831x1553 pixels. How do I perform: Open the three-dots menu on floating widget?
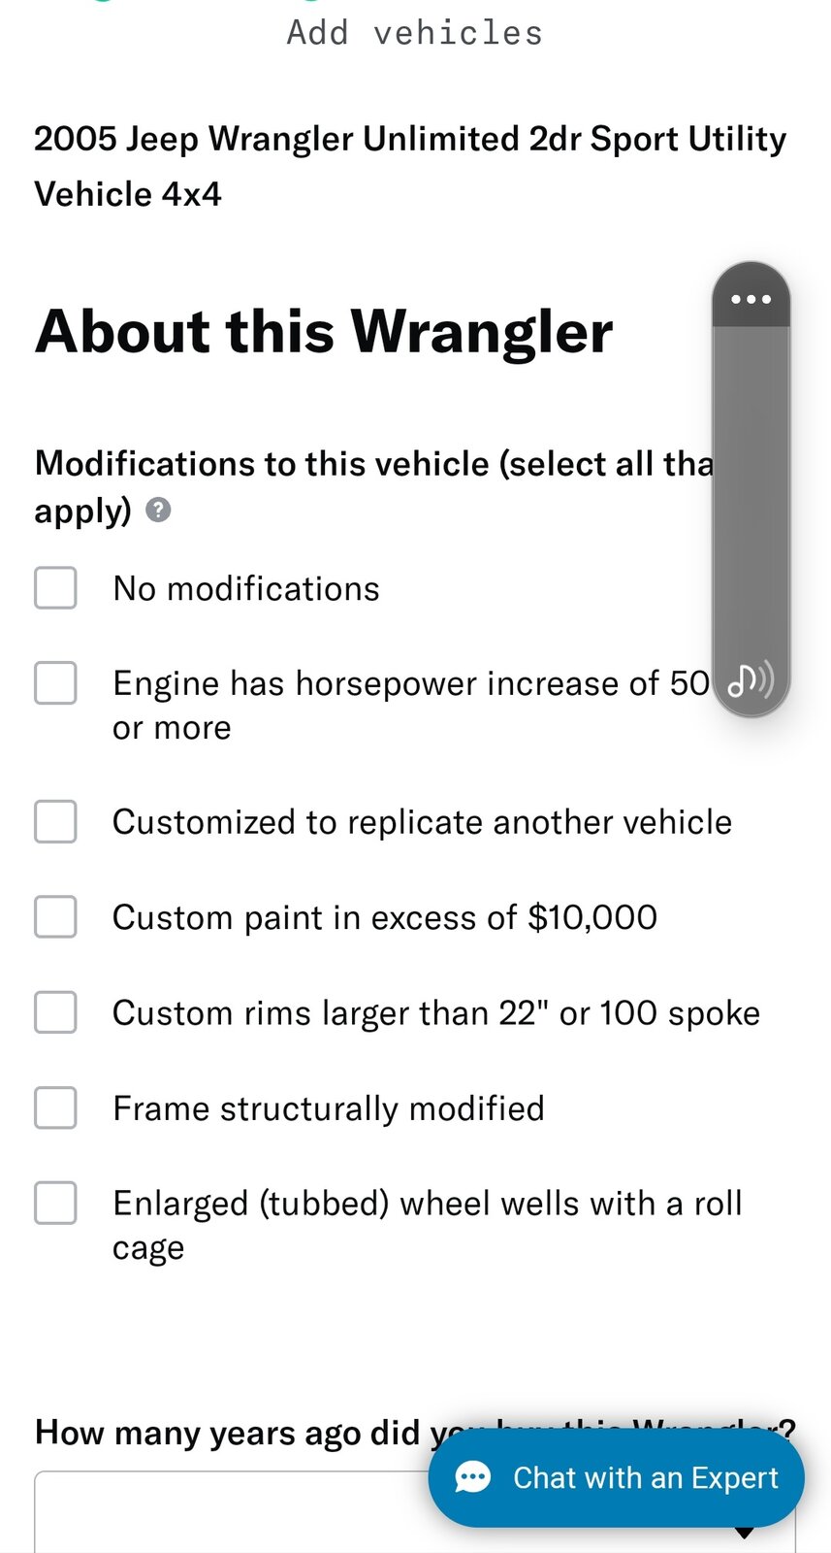(x=751, y=299)
